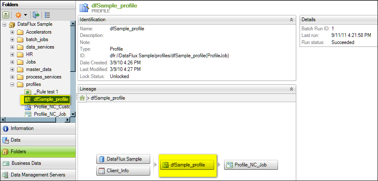Click the Profile_NC_Job node in lineage diagram
Screen dimensions: 378x181
251,165
